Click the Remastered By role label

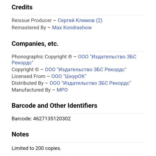(x=29, y=28)
